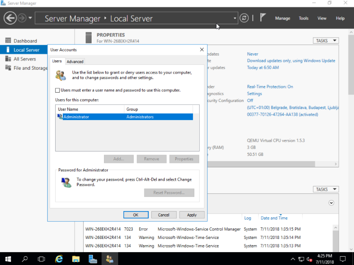Click 'Today at 6:50 AM' link
Image resolution: width=354 pixels, height=265 pixels.
coord(263,68)
